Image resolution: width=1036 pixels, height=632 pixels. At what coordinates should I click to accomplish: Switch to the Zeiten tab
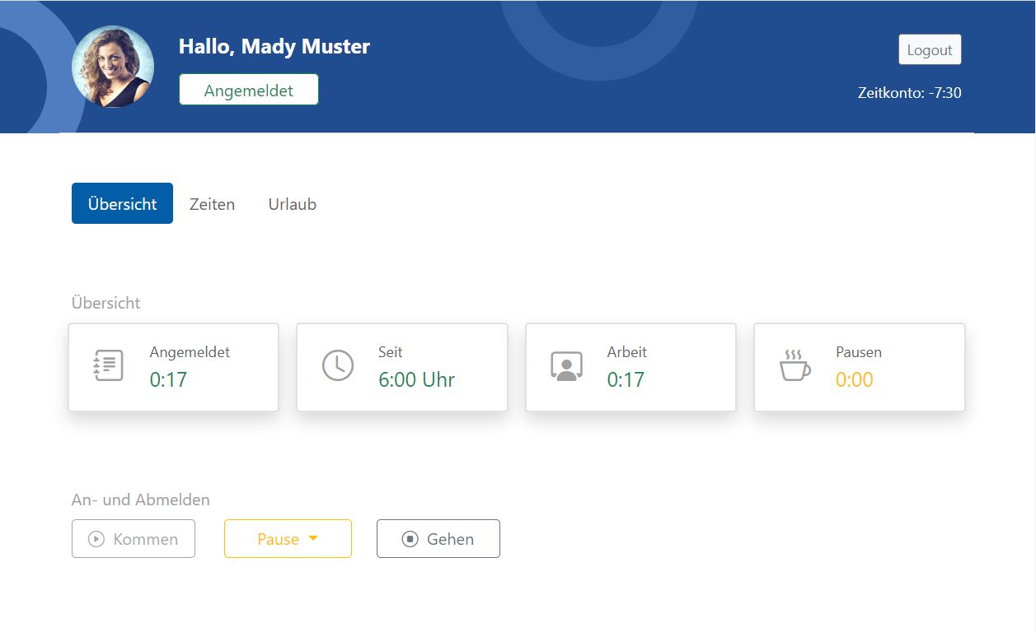[x=212, y=204]
